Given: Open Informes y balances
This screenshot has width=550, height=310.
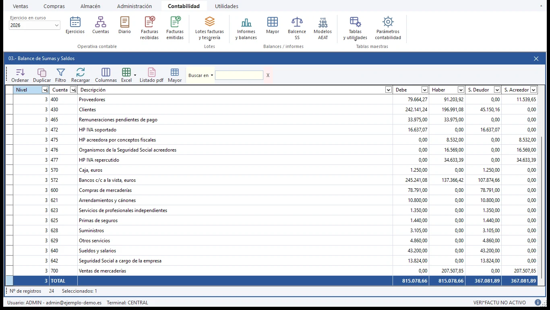Looking at the screenshot, I should click(246, 28).
